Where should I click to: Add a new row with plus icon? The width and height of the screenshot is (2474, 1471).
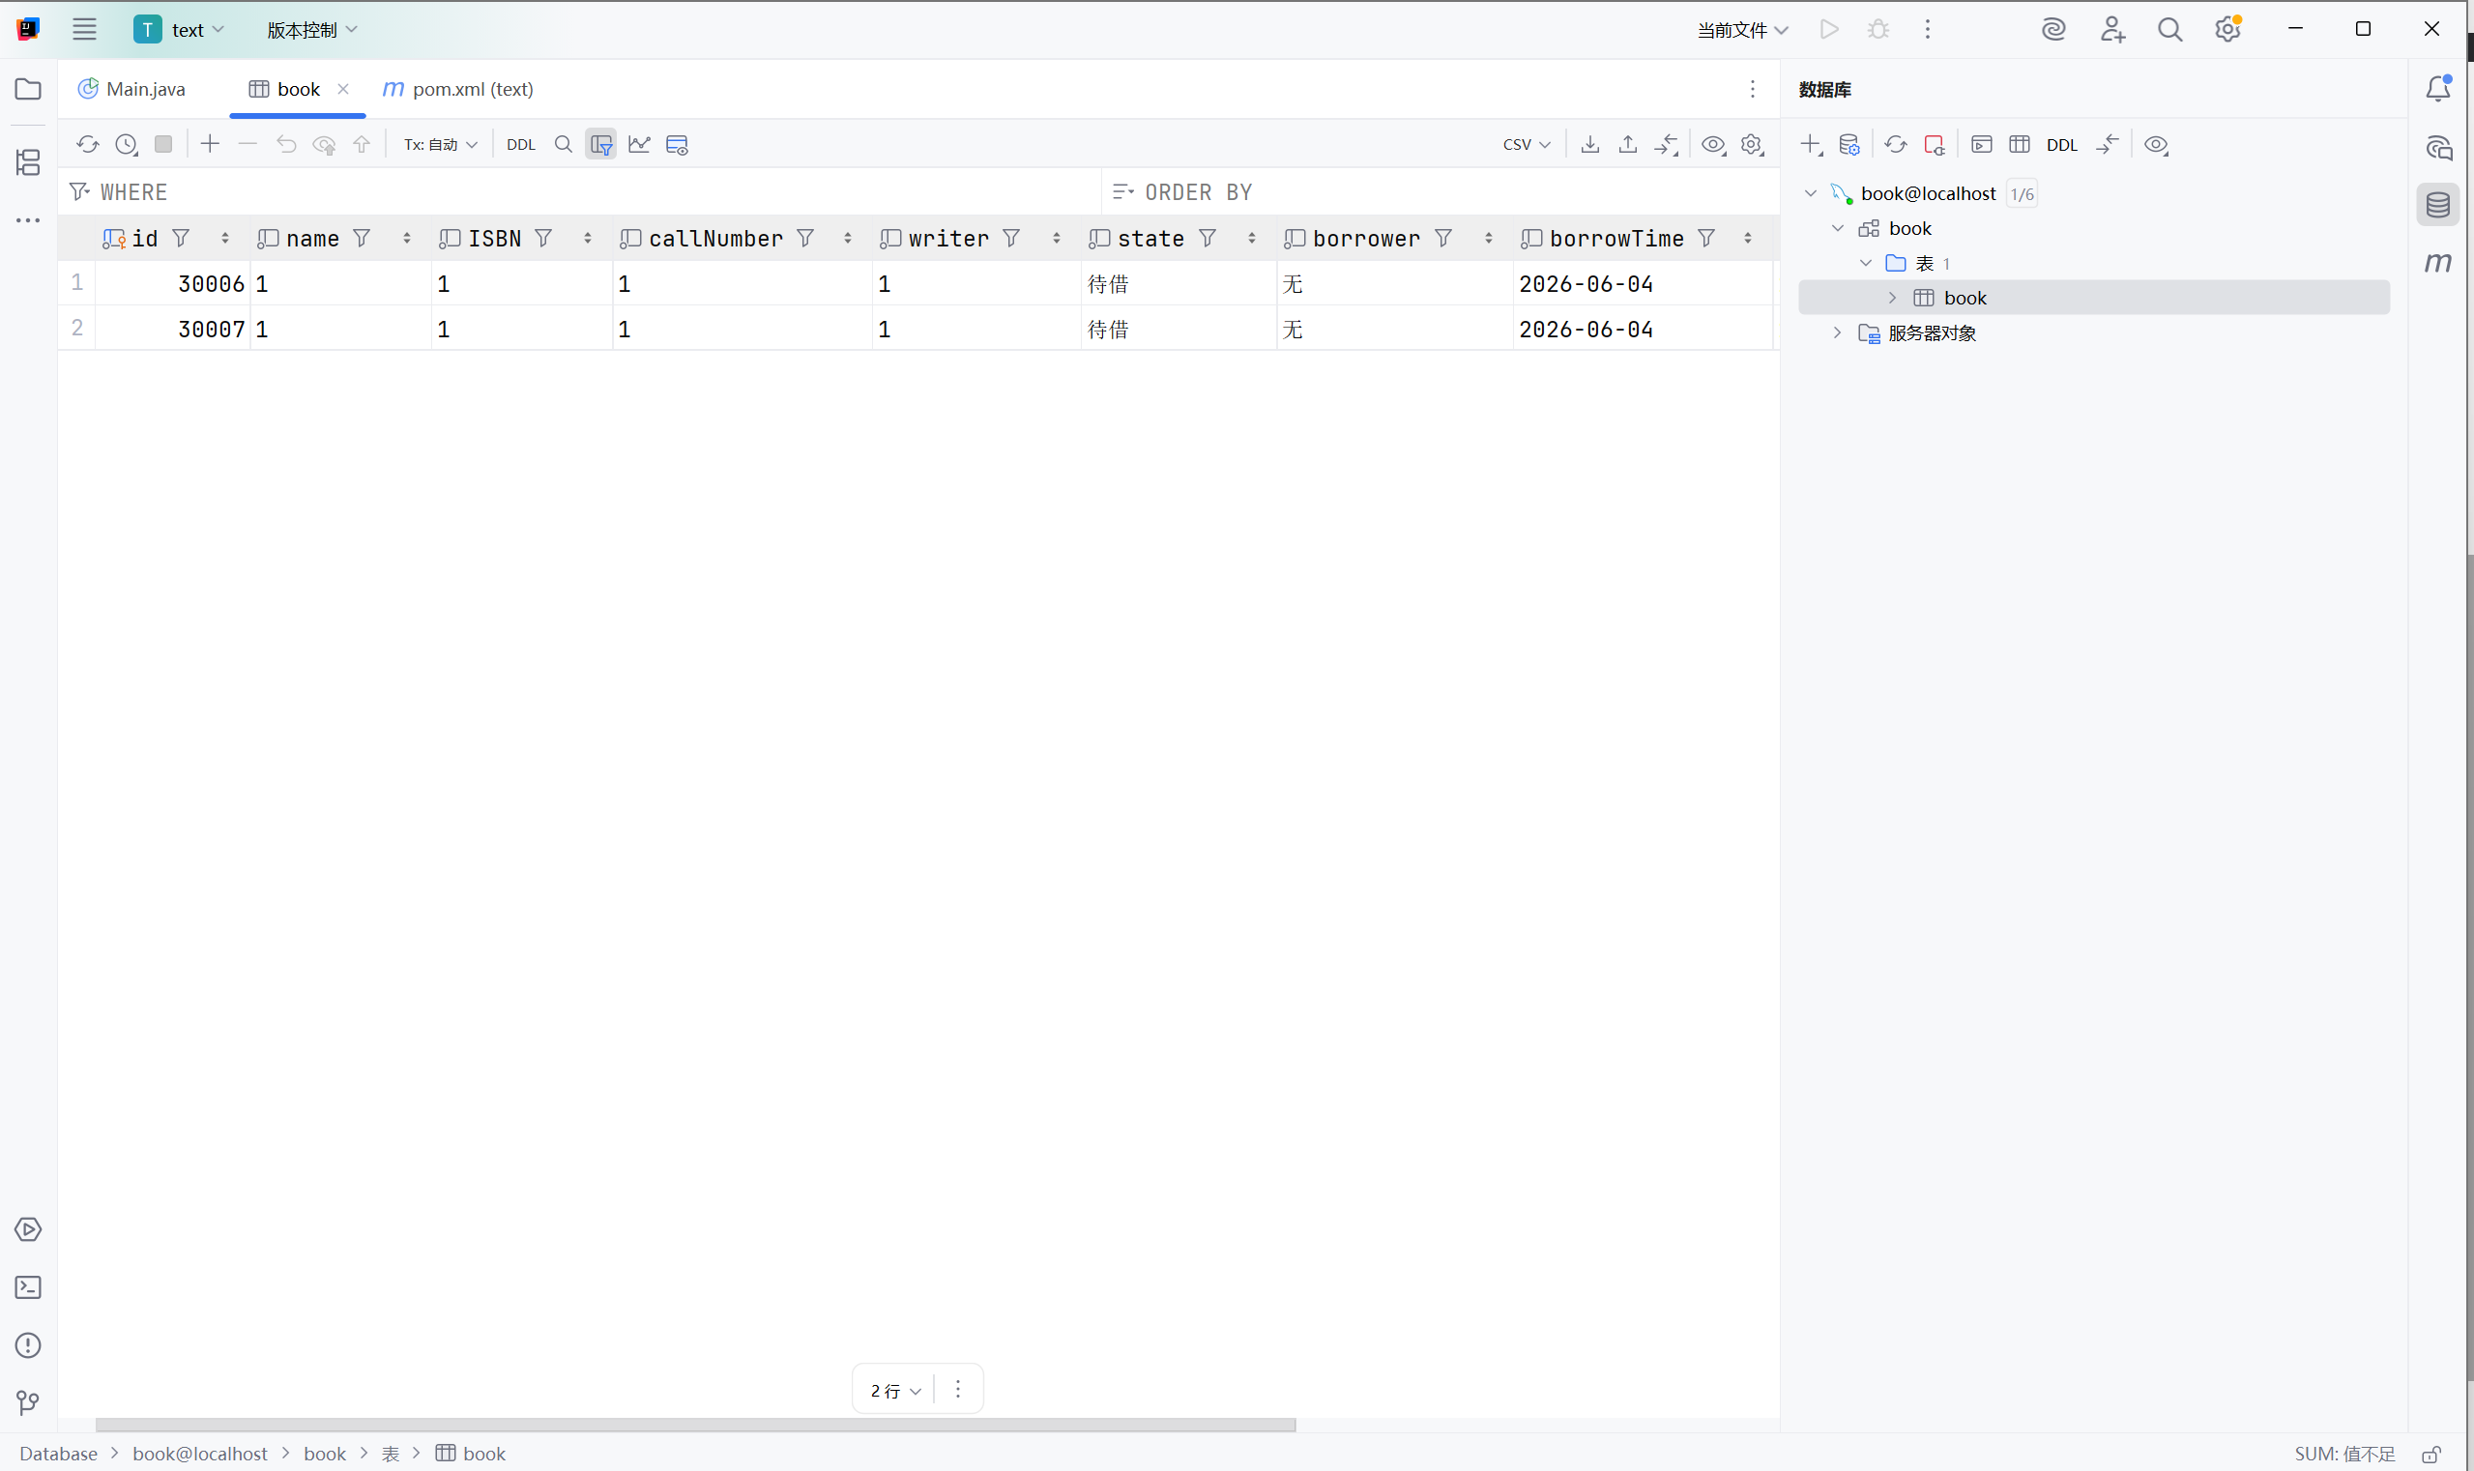point(210,145)
